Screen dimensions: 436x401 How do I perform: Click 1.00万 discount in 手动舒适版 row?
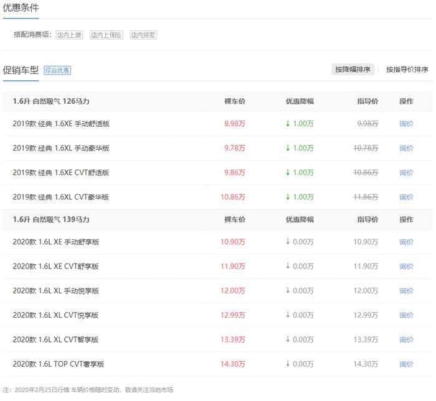300,124
